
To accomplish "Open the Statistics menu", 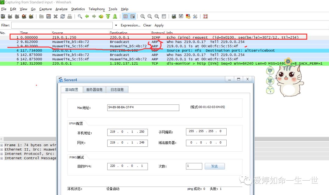I will coord(78,9).
